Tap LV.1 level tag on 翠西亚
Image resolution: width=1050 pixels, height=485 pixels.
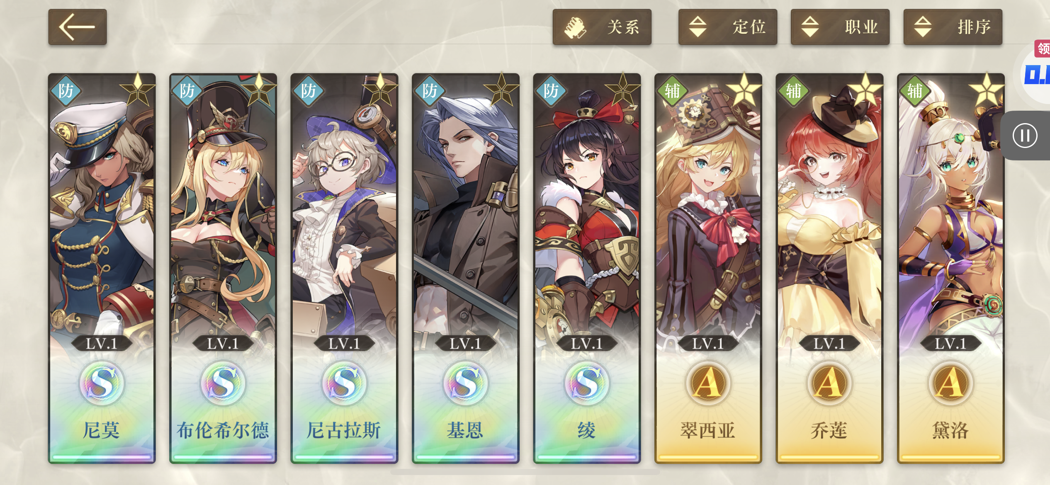pyautogui.click(x=708, y=344)
